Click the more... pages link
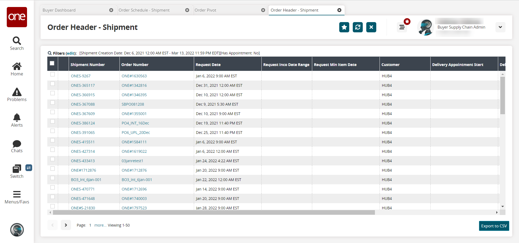 (100, 225)
